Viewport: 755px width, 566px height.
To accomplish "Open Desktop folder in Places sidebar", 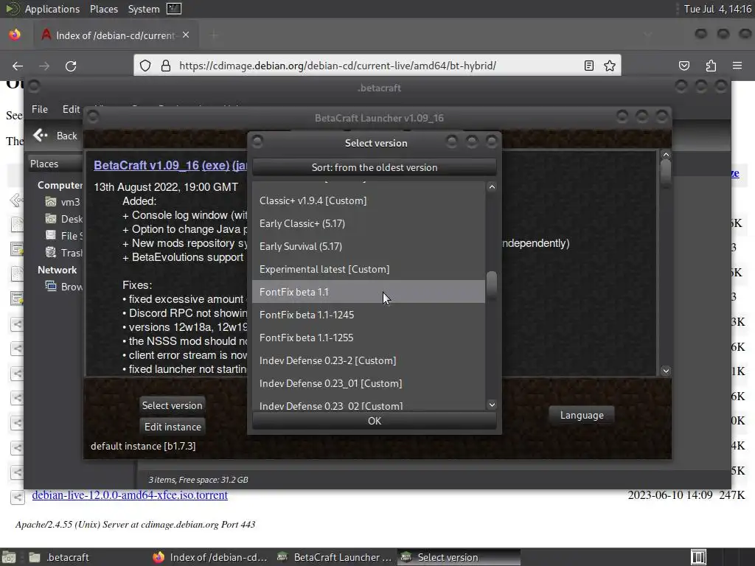I will 64,219.
